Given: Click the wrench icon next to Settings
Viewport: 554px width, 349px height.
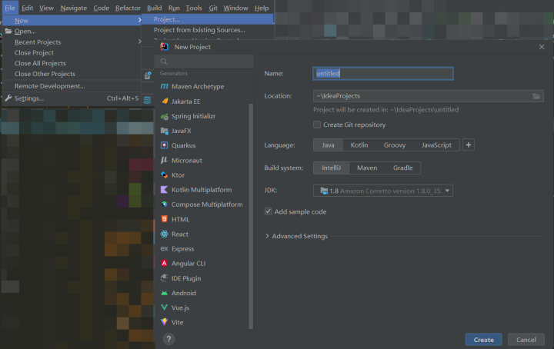Looking at the screenshot, I should click(x=8, y=98).
